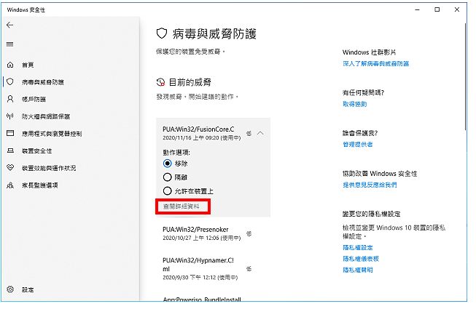The height and width of the screenshot is (309, 476).
Task: Click the family options people icon
Action: pos(10,185)
